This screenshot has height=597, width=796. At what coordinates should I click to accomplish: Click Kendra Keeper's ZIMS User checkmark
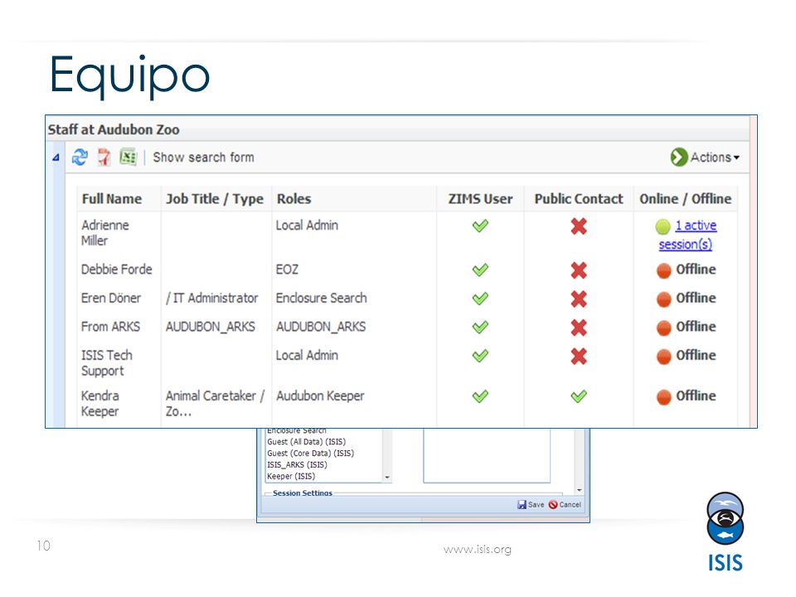point(480,396)
